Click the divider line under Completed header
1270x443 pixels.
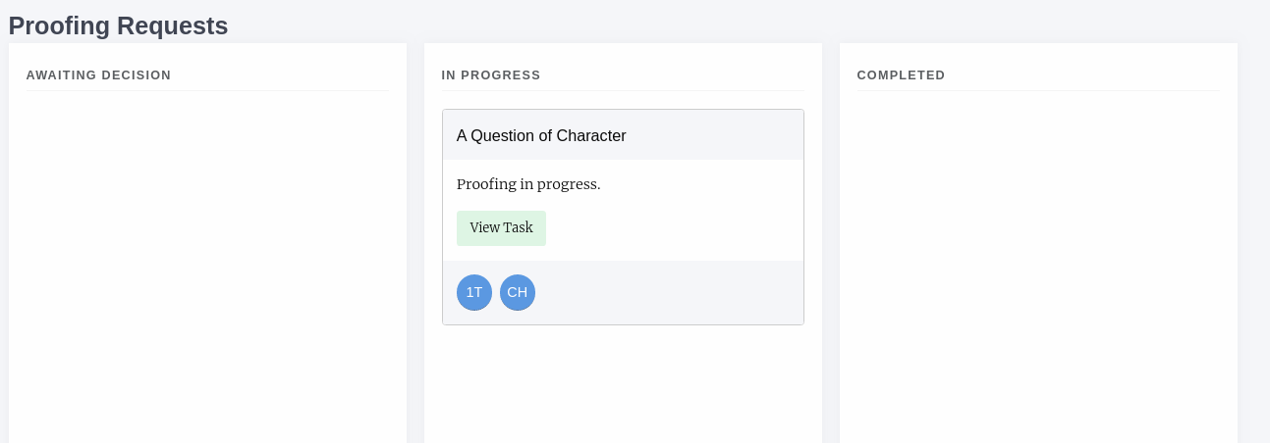point(1038,91)
